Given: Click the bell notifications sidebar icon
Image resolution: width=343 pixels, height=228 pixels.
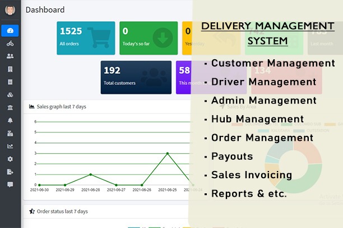Looking at the screenshot, I should point(10,120).
